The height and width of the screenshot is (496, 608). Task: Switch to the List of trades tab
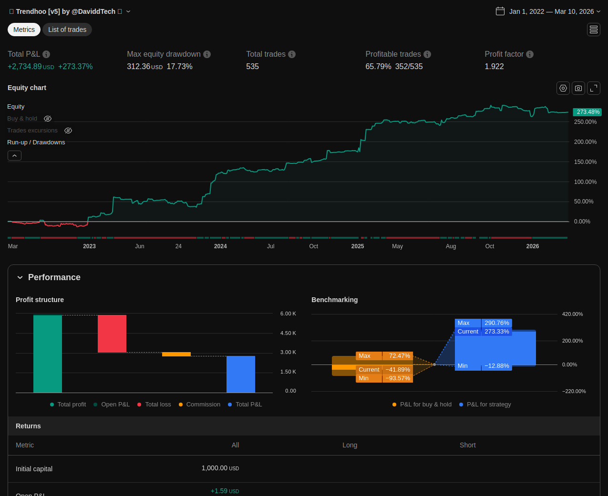pos(67,30)
